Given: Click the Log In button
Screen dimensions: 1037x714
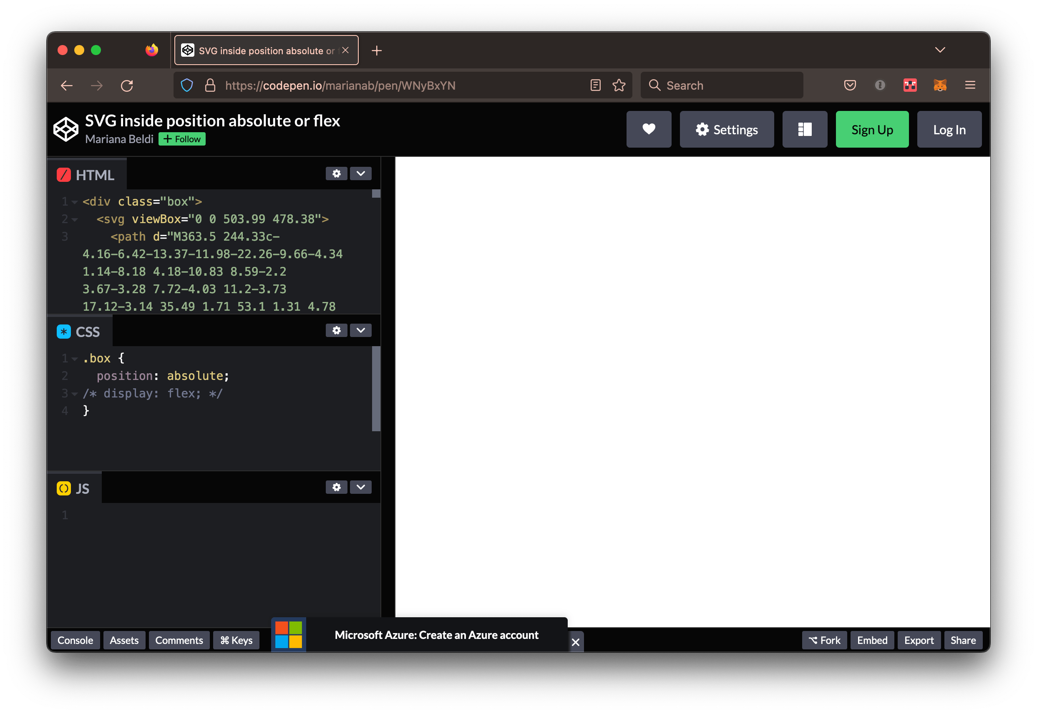Looking at the screenshot, I should point(949,129).
